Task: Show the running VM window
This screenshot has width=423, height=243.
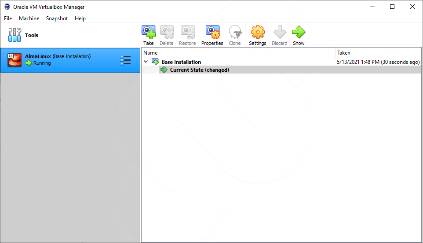Action: pos(299,35)
